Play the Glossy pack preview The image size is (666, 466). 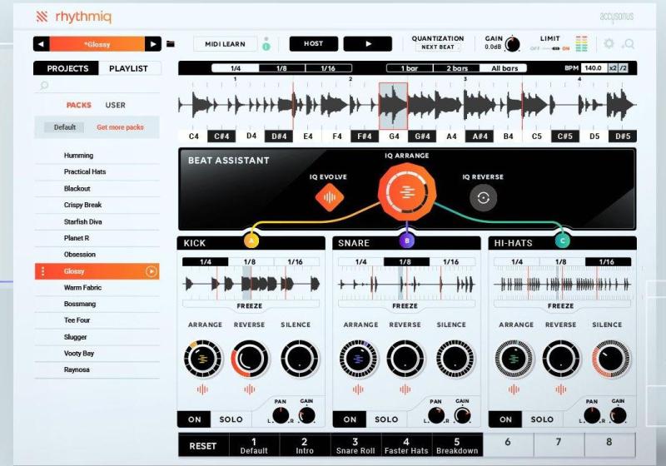pyautogui.click(x=152, y=271)
